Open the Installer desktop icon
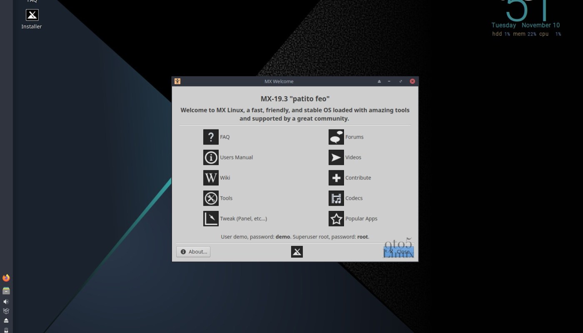Image resolution: width=583 pixels, height=333 pixels. 32,15
